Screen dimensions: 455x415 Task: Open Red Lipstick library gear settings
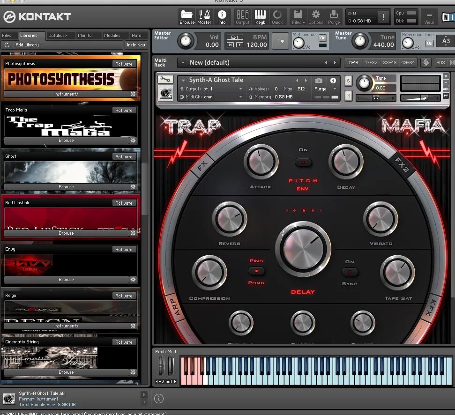133,233
